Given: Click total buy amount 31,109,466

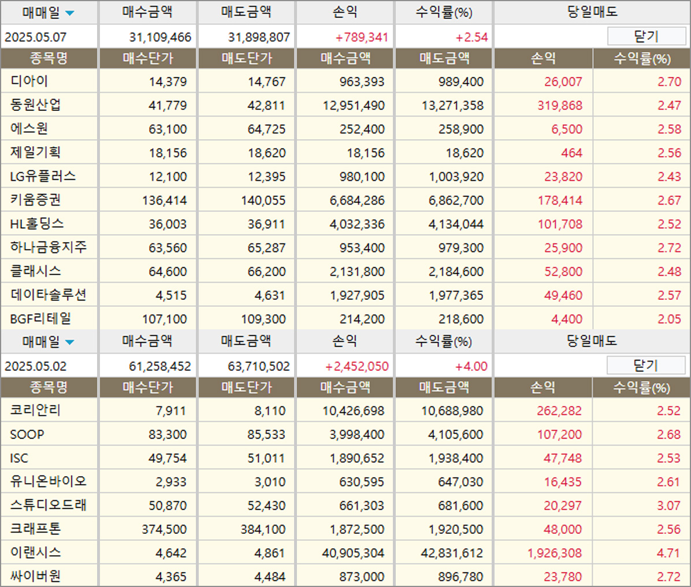Looking at the screenshot, I should click(x=160, y=37).
